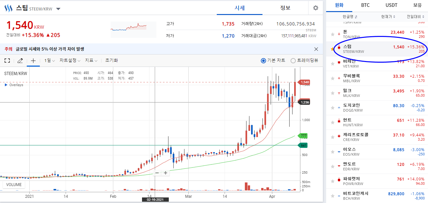Viewport: 428px width, 203px height.
Task: Click the VOLUME label button
Action: click(x=14, y=185)
